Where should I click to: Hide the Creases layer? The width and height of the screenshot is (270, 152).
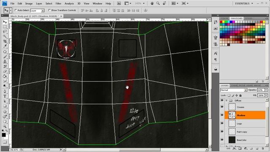(x=222, y=107)
